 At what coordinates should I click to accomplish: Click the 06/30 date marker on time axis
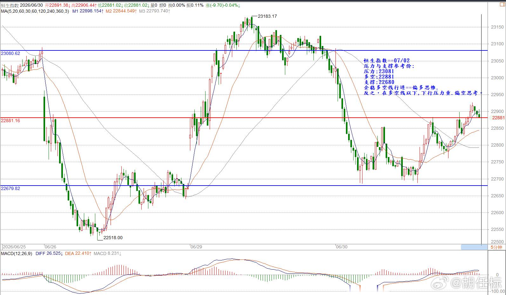(341, 247)
